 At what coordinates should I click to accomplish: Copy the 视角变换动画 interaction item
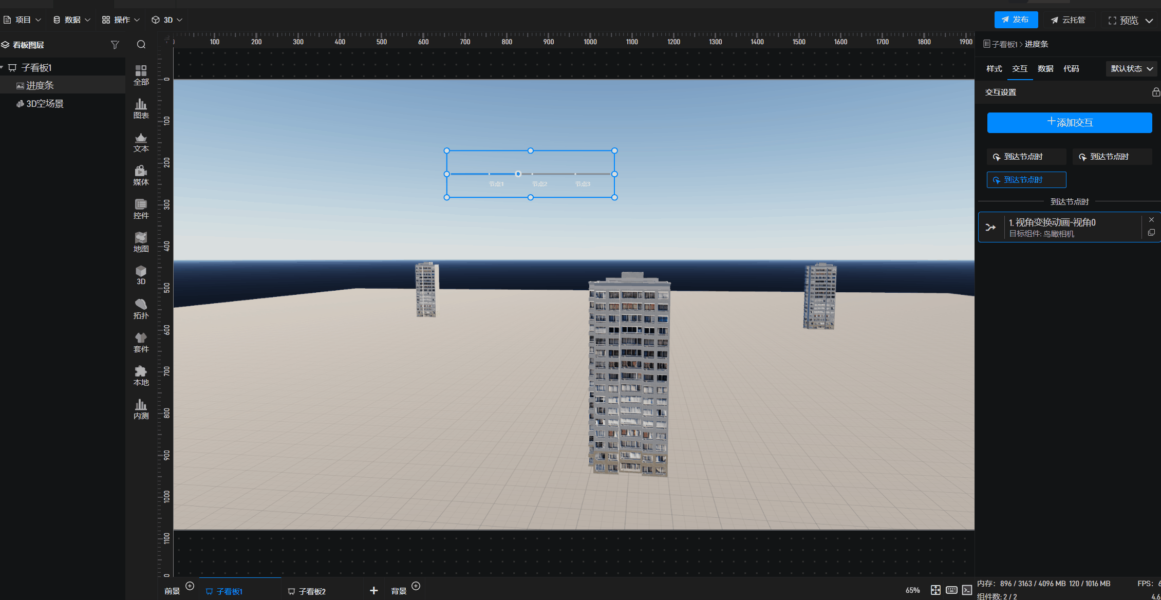1151,233
